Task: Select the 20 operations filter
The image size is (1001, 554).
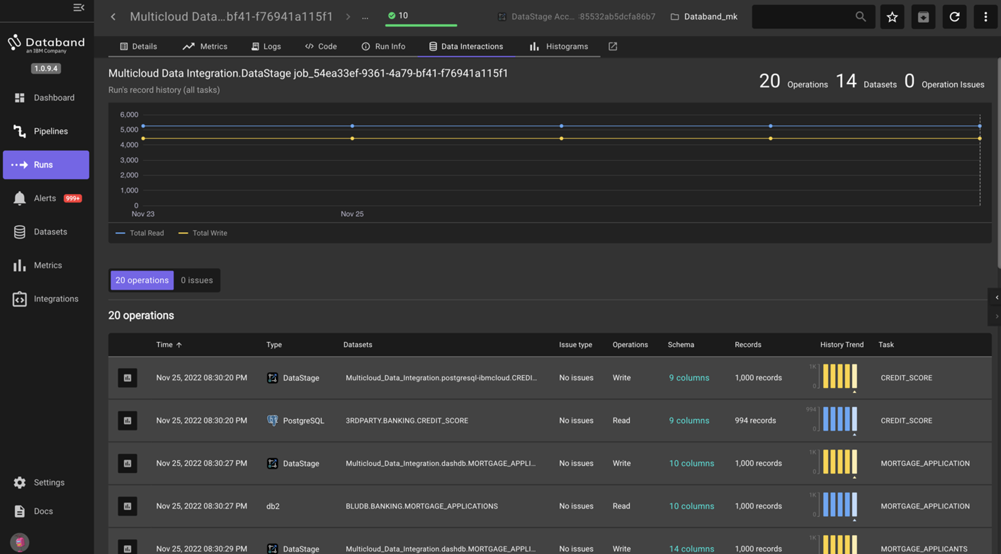Action: tap(142, 280)
